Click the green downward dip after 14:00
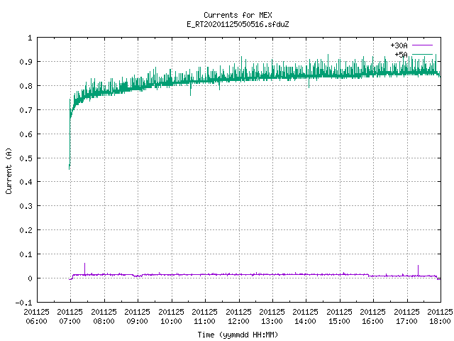Viewport: 454px width, 341px height. click(x=309, y=82)
